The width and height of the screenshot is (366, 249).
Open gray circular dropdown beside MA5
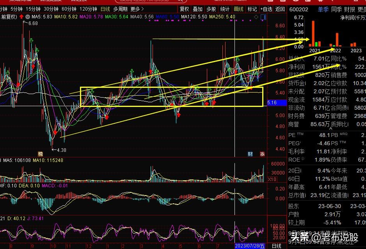pos(28,17)
